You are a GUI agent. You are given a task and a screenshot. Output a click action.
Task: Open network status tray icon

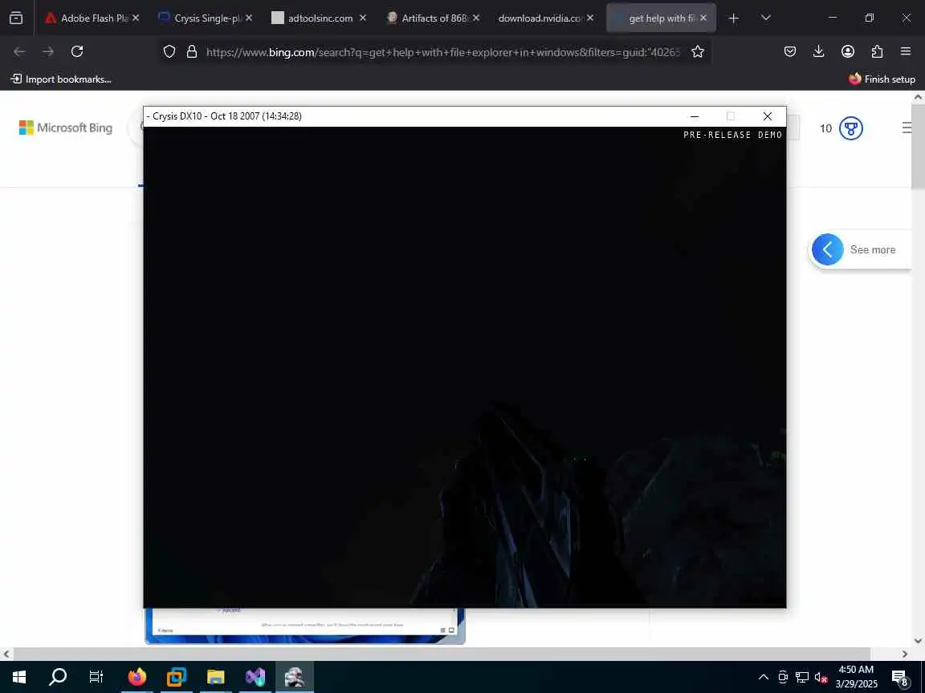(801, 677)
